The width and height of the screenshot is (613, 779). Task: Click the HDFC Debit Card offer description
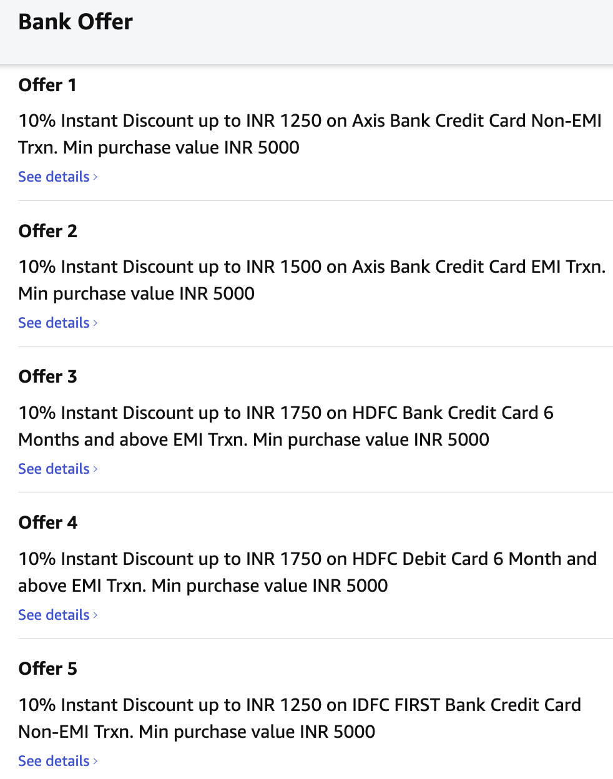(x=307, y=572)
